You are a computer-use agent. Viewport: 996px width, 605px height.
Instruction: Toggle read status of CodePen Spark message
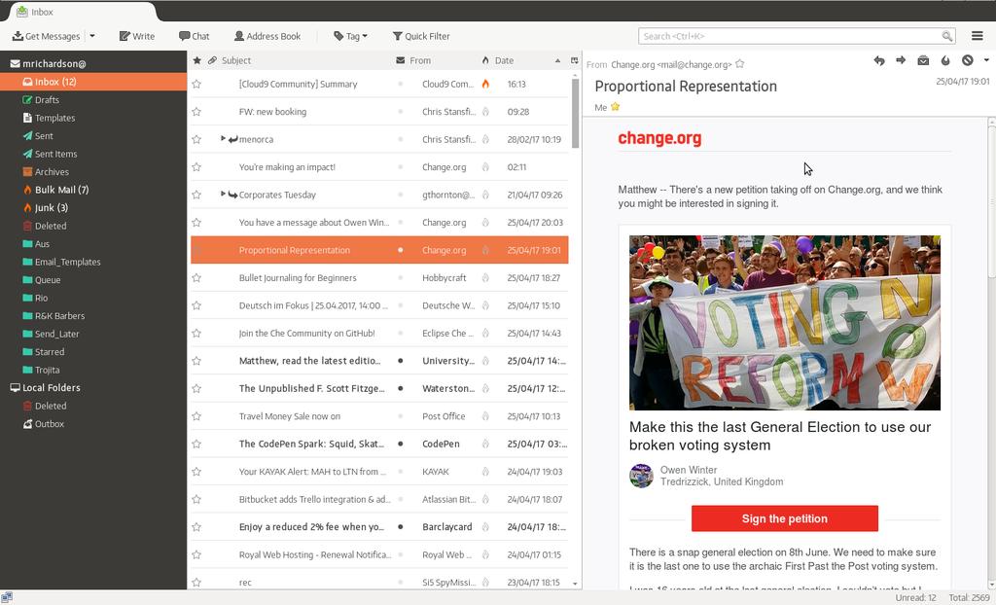400,445
